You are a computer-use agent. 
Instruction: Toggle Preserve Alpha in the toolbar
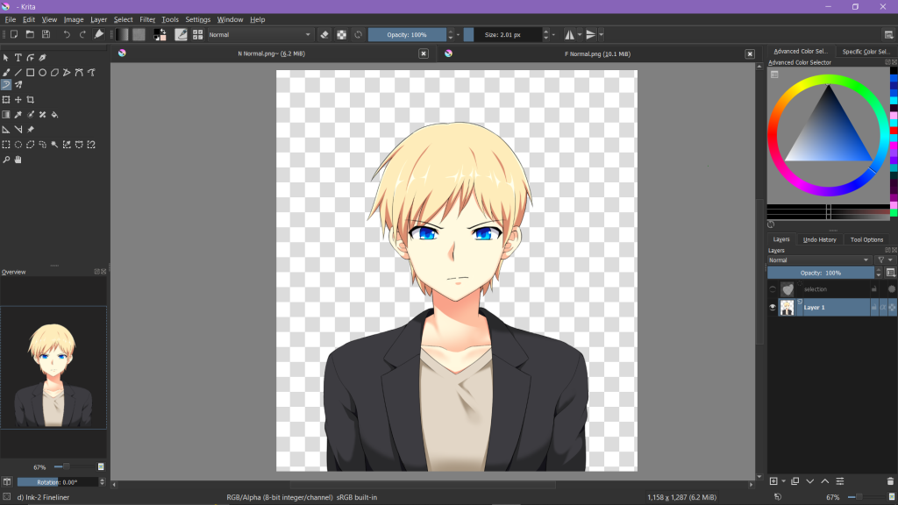(x=341, y=34)
